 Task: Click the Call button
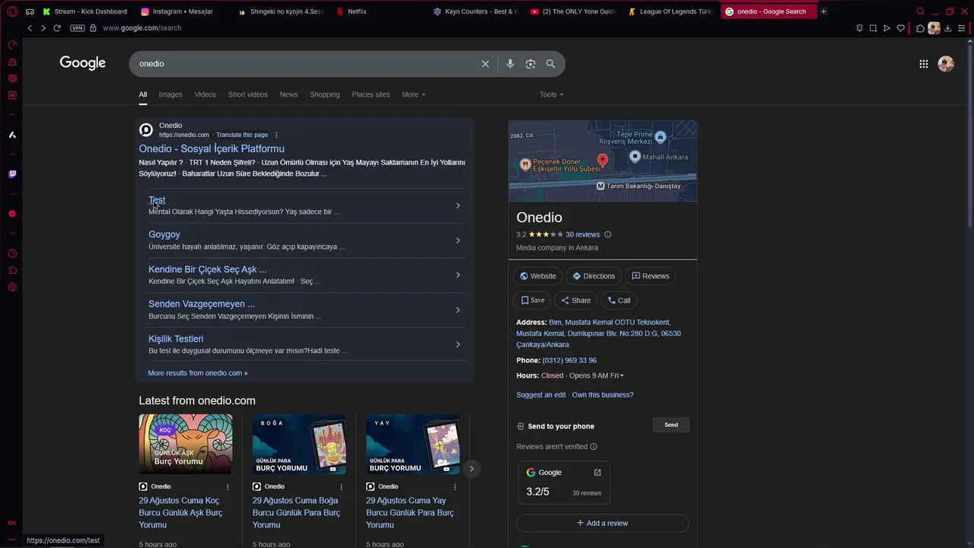click(619, 301)
